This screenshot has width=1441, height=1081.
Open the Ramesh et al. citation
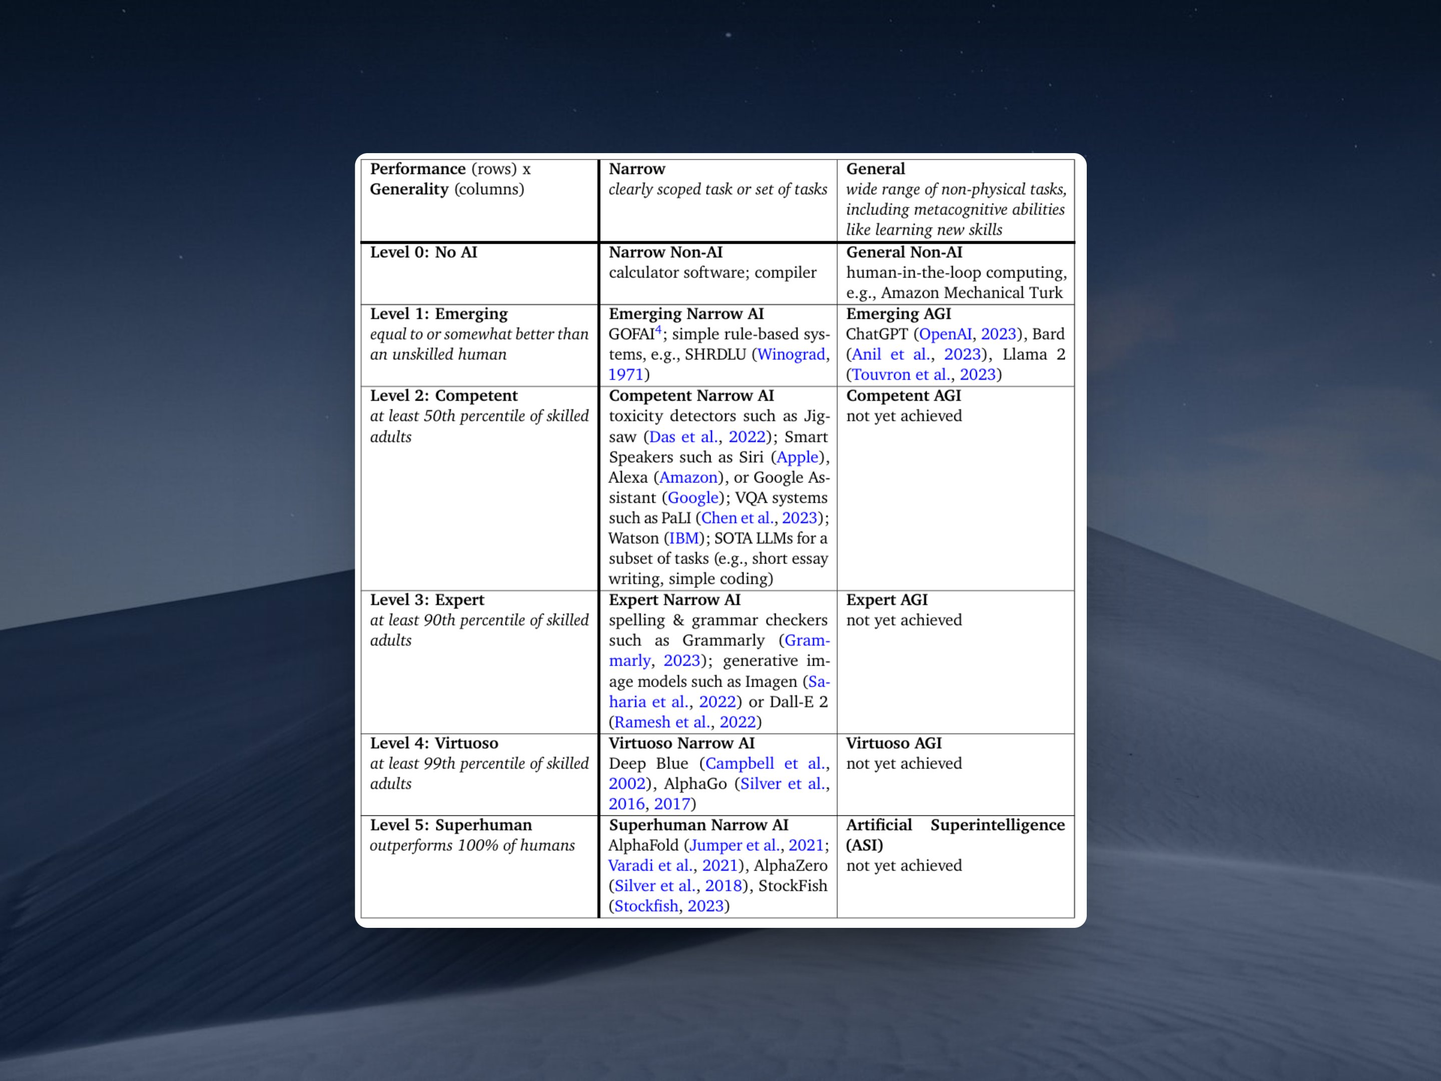point(661,722)
